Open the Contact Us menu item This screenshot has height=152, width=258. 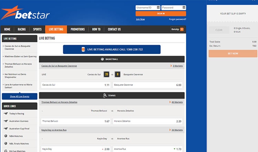click(x=114, y=29)
